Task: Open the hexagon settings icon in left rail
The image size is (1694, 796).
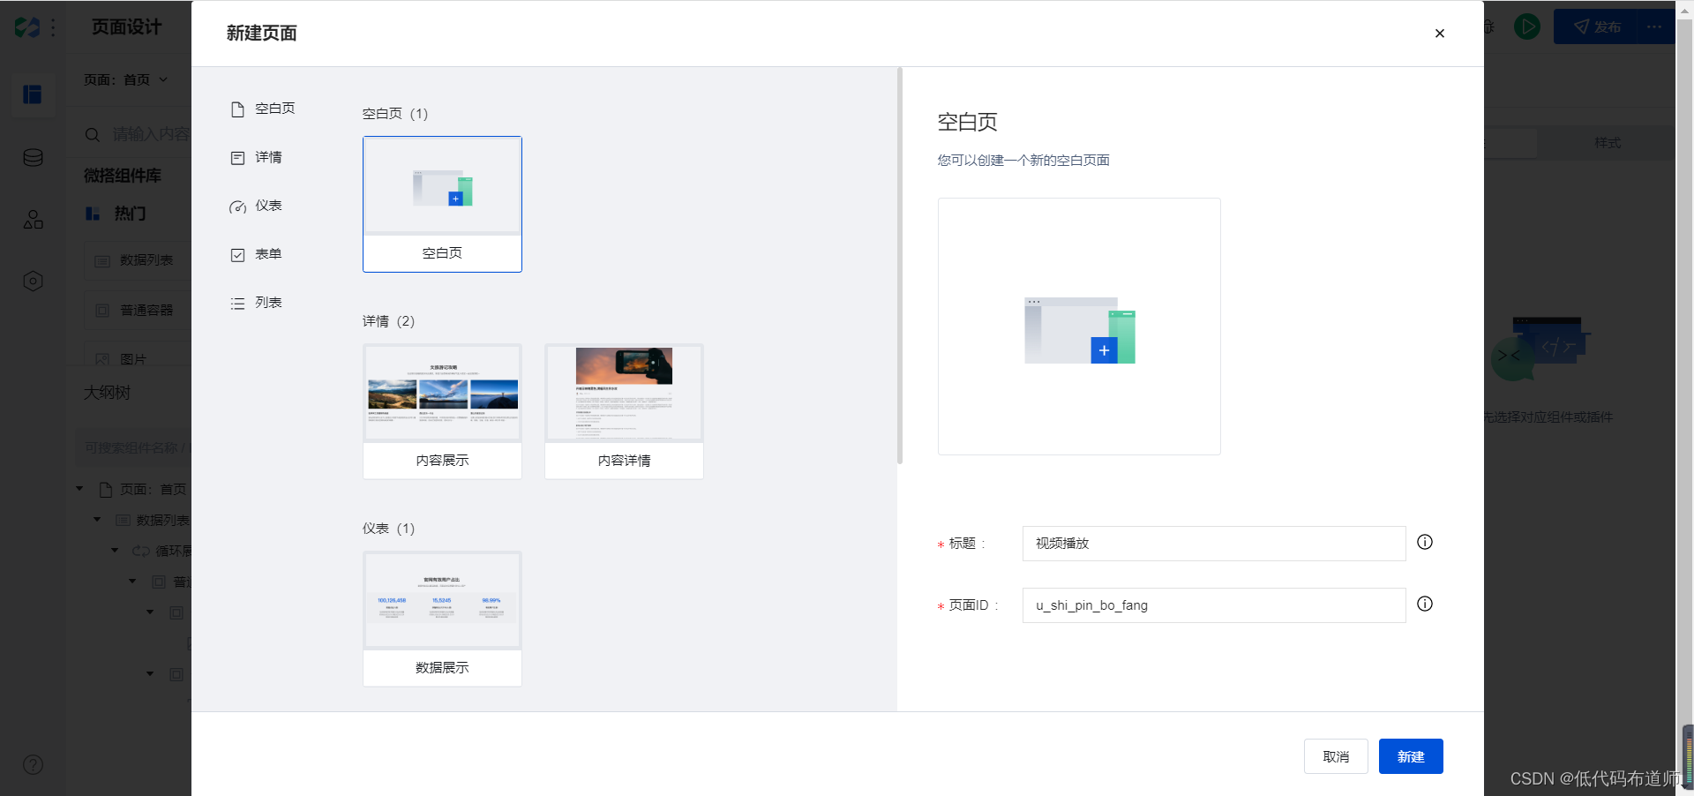Action: [33, 282]
